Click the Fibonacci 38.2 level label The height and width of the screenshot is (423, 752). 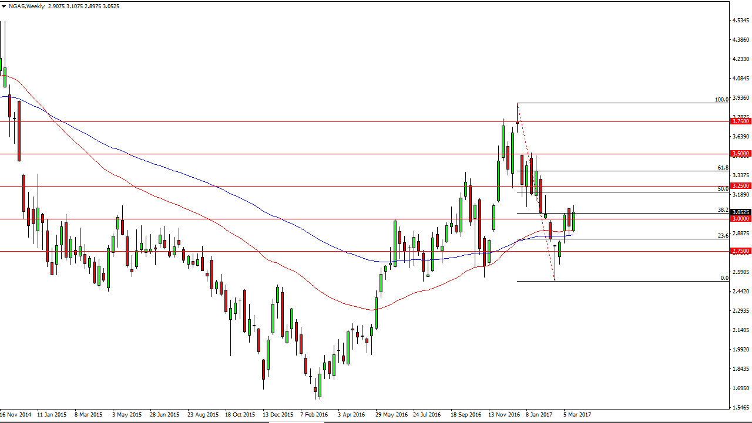(723, 210)
